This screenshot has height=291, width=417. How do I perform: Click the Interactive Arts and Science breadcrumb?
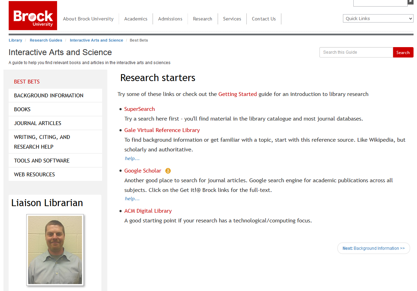pos(96,40)
